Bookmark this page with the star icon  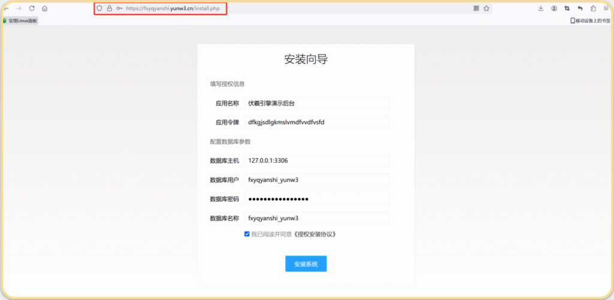[486, 8]
